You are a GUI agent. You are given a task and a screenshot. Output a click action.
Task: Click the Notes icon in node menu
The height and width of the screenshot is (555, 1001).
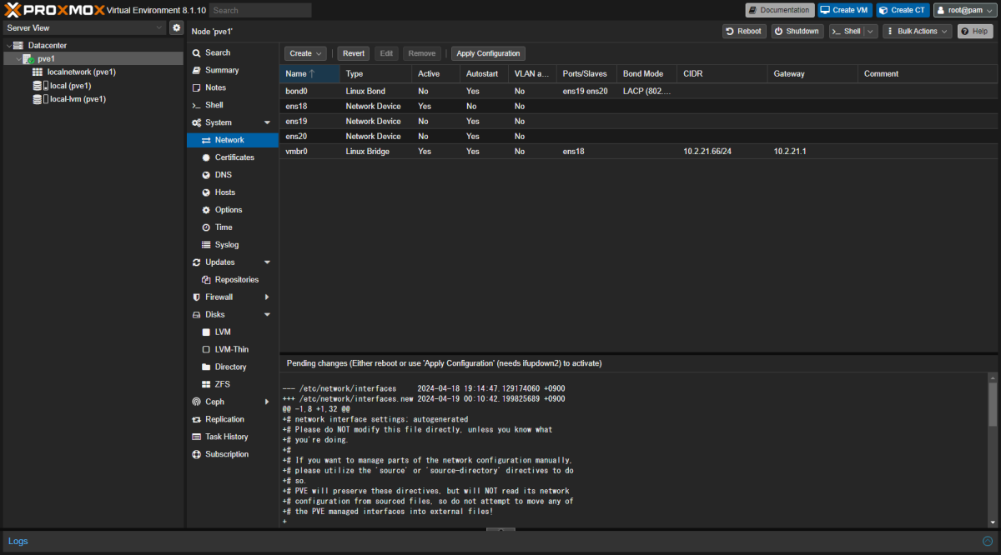(197, 87)
